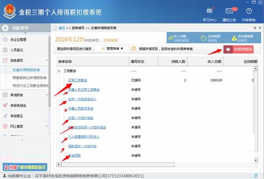This screenshot has width=264, height=179.
Task: Open the 提前退休一次性补贴 form link
Action: [82, 146]
